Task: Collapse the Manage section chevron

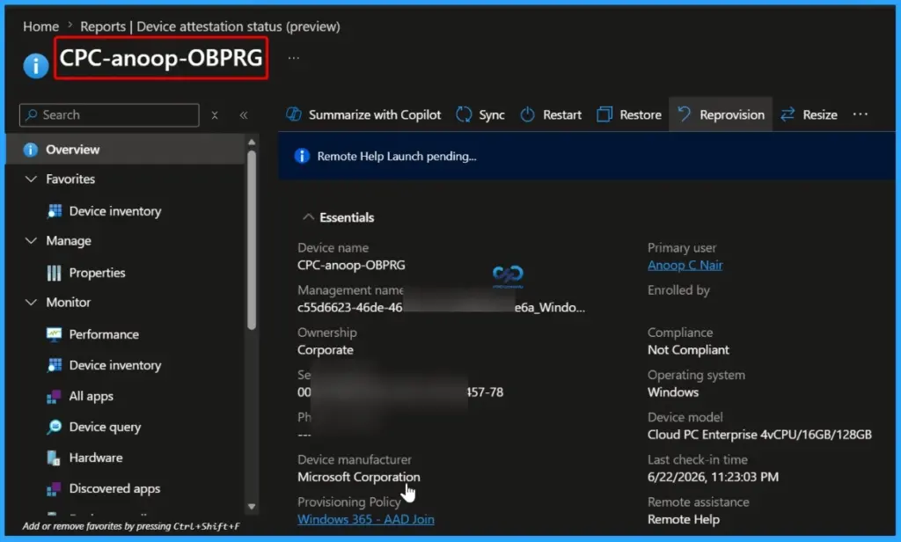Action: pos(31,240)
